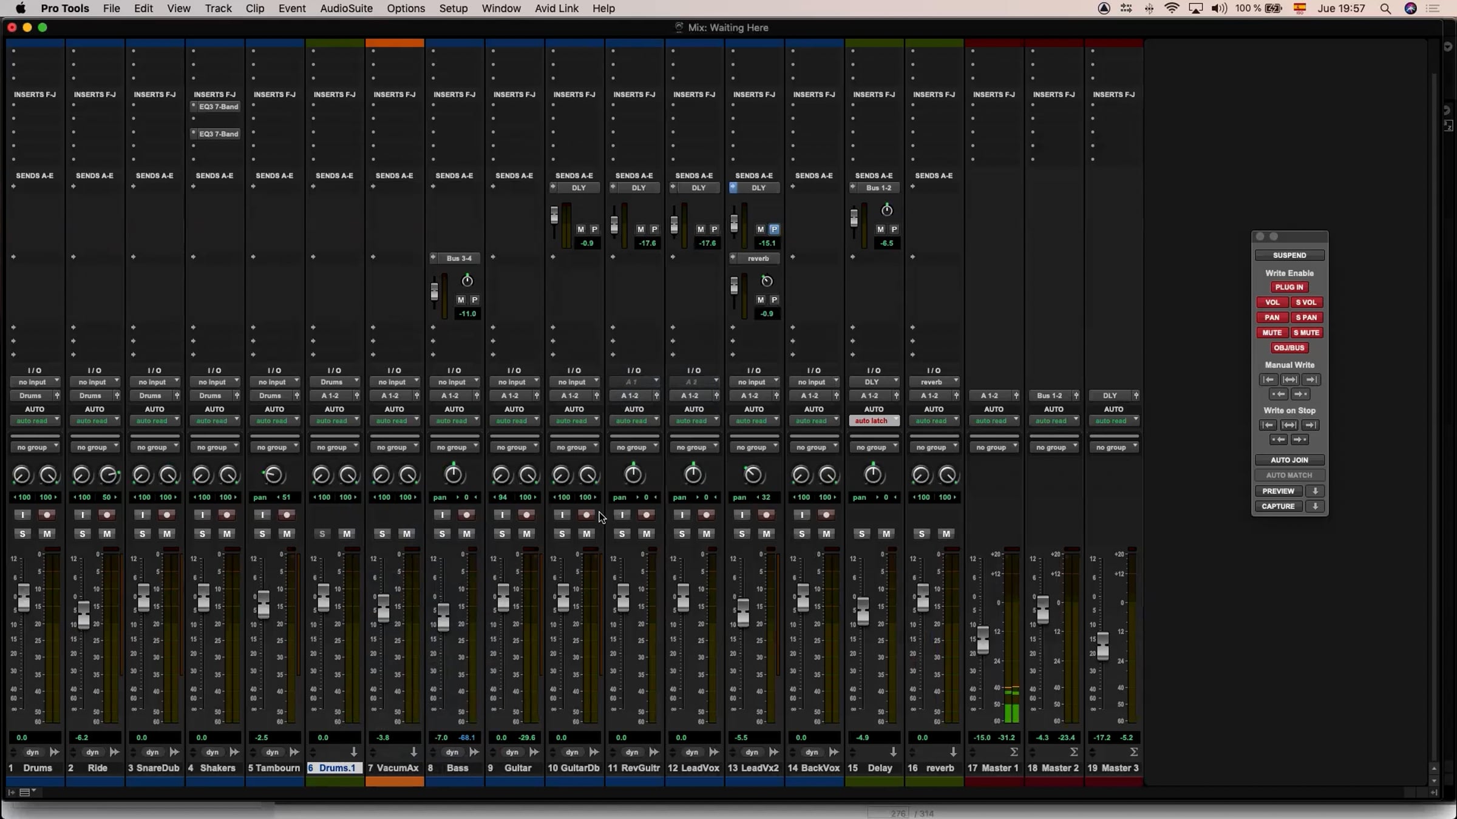Screen dimensions: 1457x819
Task: Open input selector on reverb track
Action: click(x=934, y=382)
